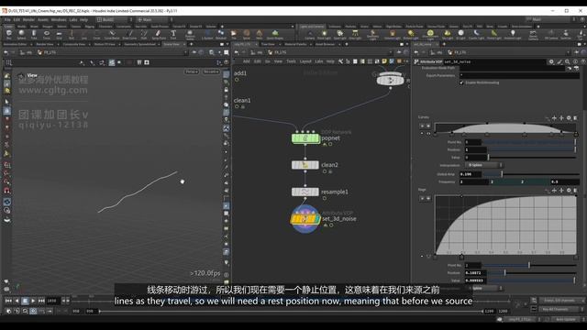The height and width of the screenshot is (330, 587).
Task: Click the Global Amp 0.198 field
Action: tap(471, 174)
